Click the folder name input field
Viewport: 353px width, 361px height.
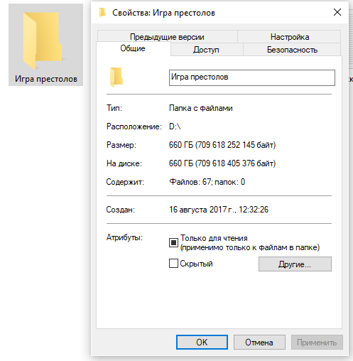pos(252,77)
